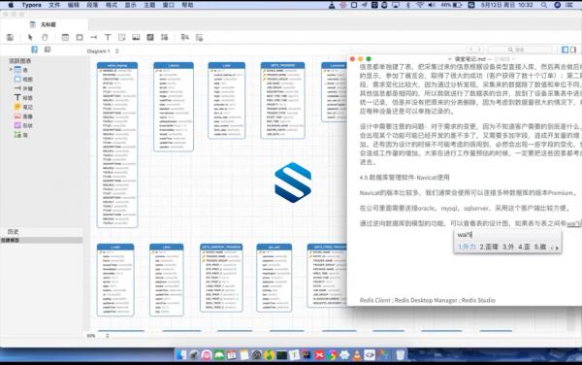Image resolution: width=582 pixels, height=365 pixels.
Task: Pick the new table tool
Action: (x=65, y=37)
